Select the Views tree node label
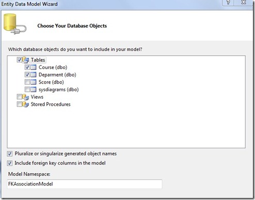 [37, 97]
